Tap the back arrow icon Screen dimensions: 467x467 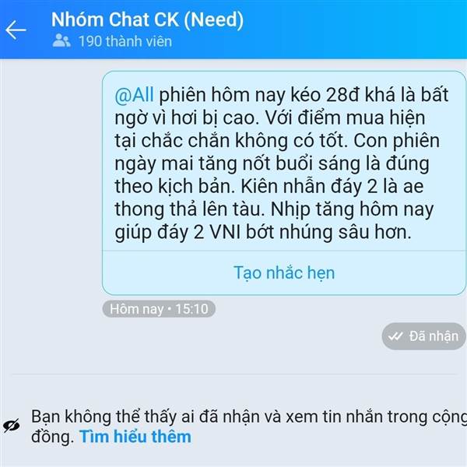[16, 30]
